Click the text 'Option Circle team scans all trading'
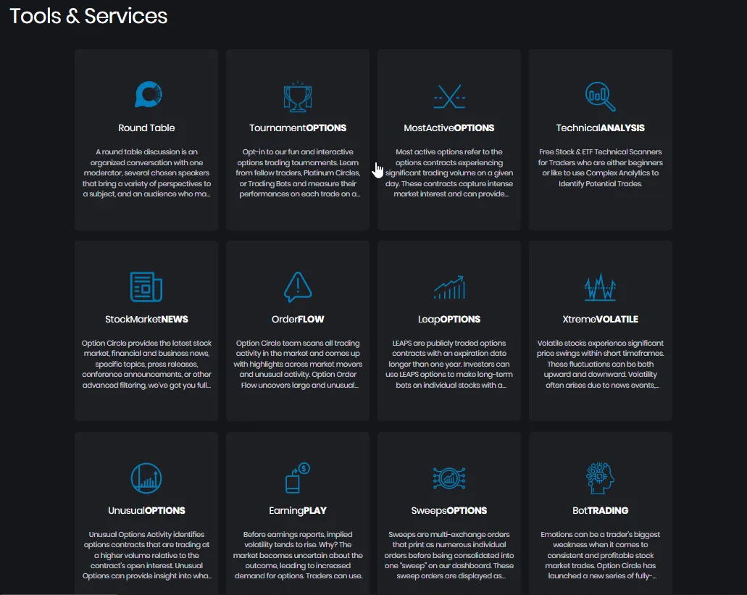This screenshot has width=747, height=595. (298, 343)
